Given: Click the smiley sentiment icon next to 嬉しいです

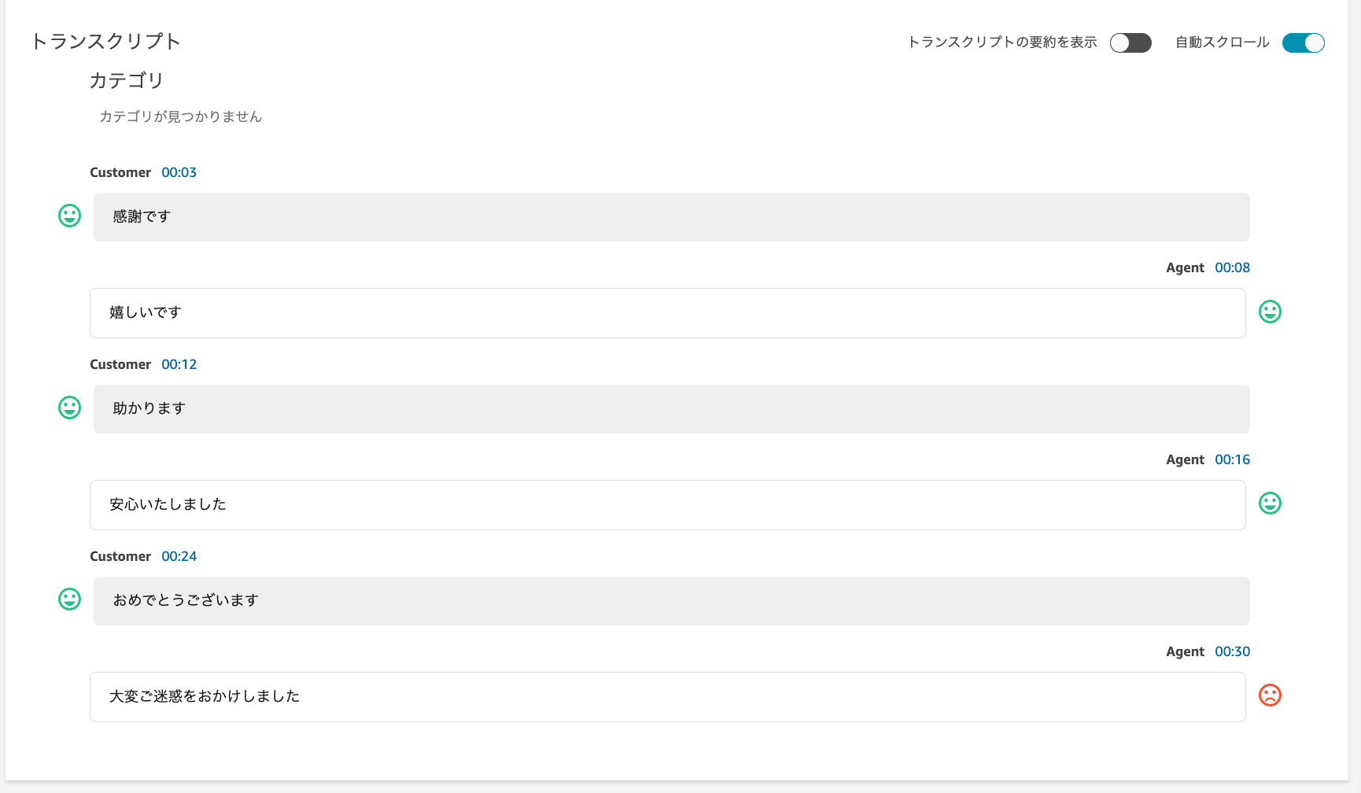Looking at the screenshot, I should tap(1270, 312).
